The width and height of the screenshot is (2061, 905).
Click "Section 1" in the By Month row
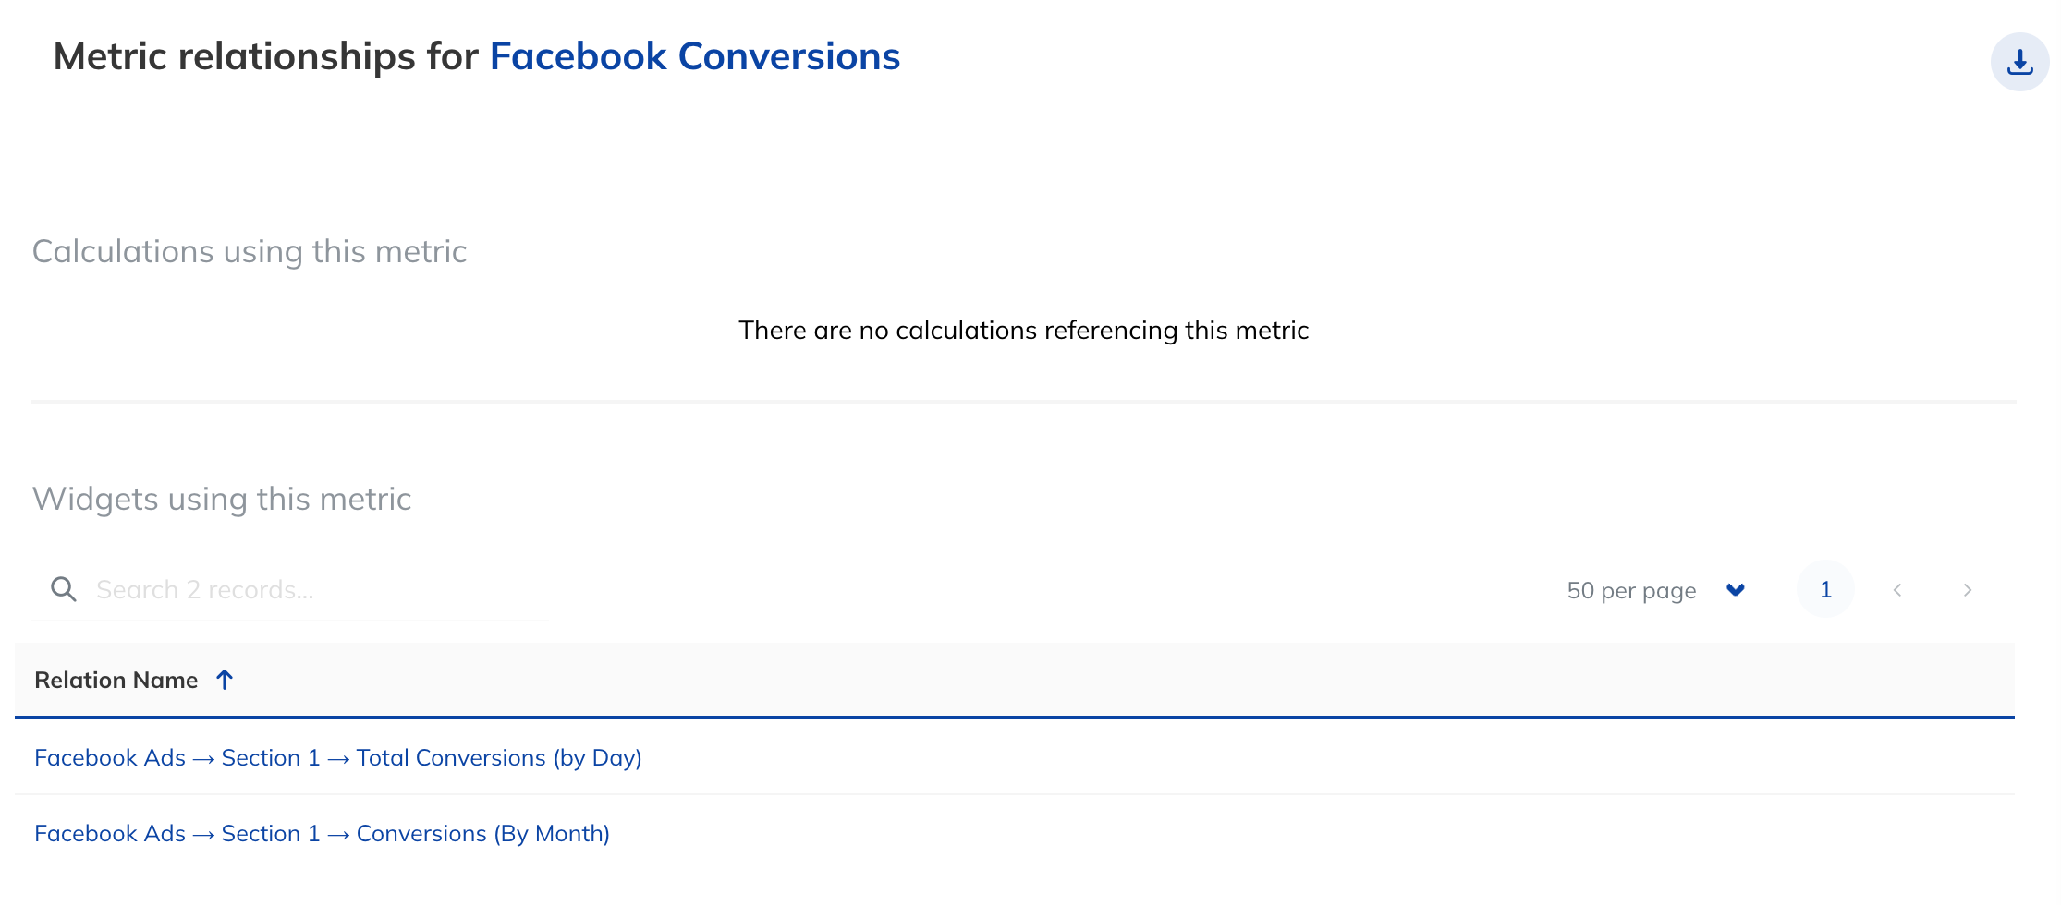[x=271, y=834]
